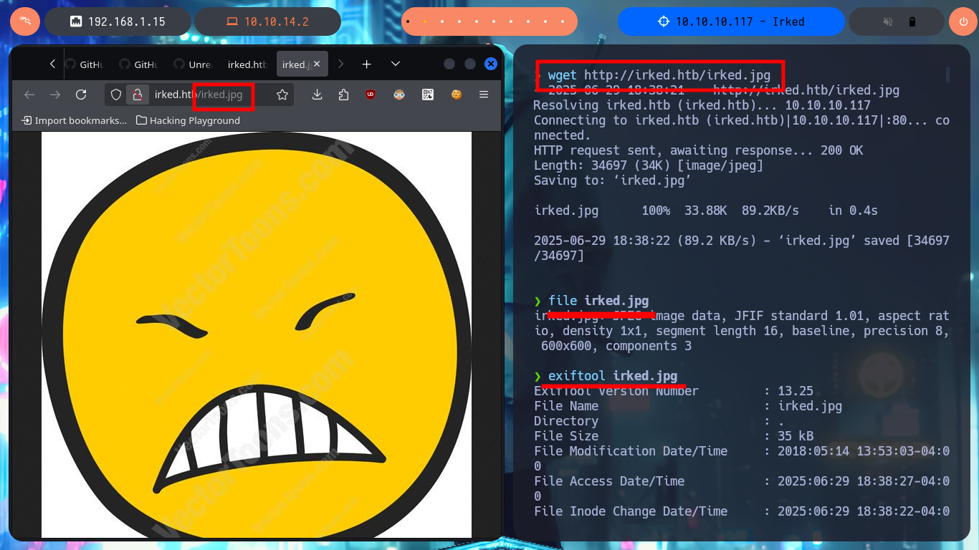The height and width of the screenshot is (550, 979).
Task: Open the cookie editor extension
Action: (x=457, y=95)
